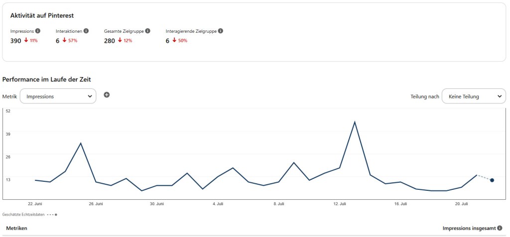The width and height of the screenshot is (510, 237).
Task: Sort by Impressions insgesamt column header
Action: [x=469, y=228]
